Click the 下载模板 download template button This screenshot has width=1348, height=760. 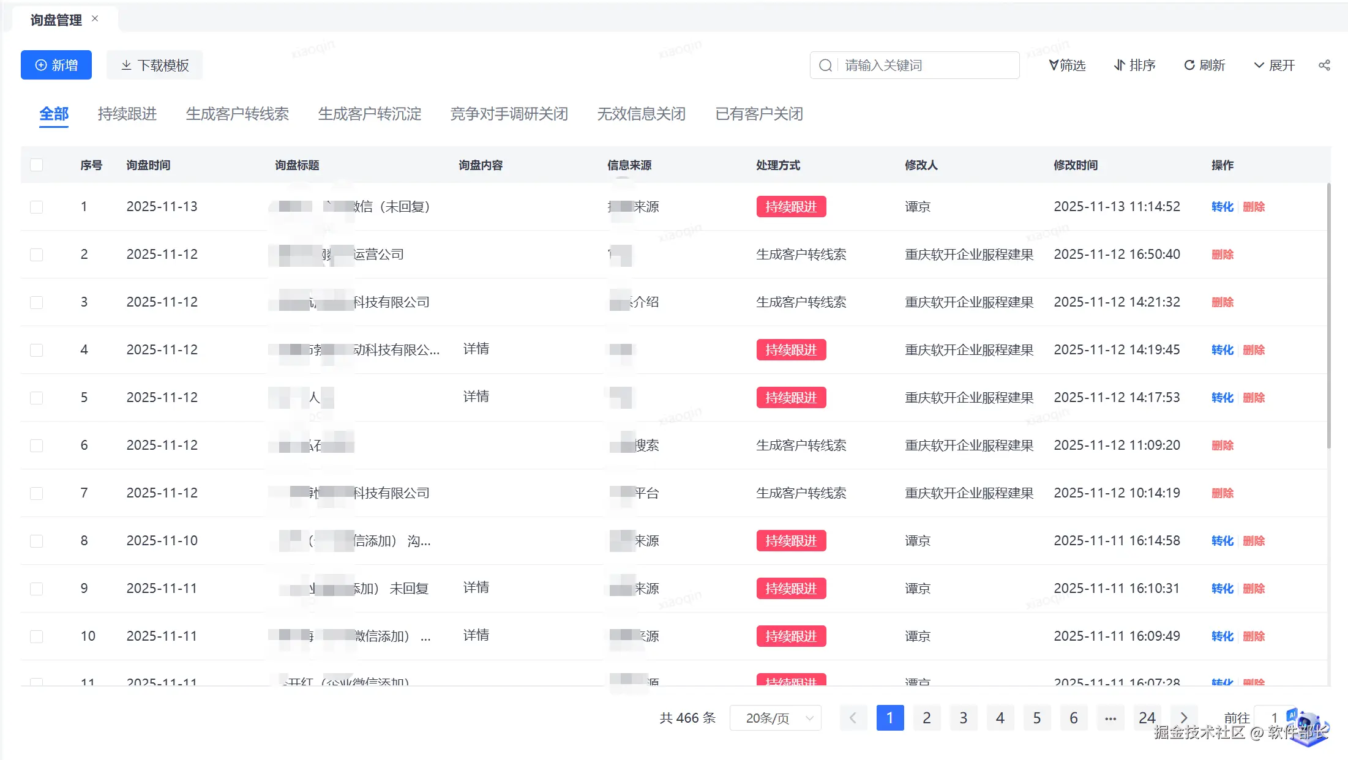[154, 65]
